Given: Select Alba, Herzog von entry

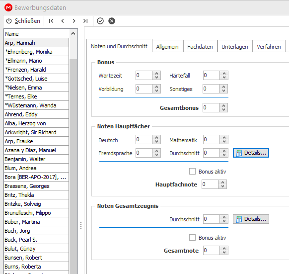Looking at the screenshot, I should pyautogui.click(x=36, y=123).
